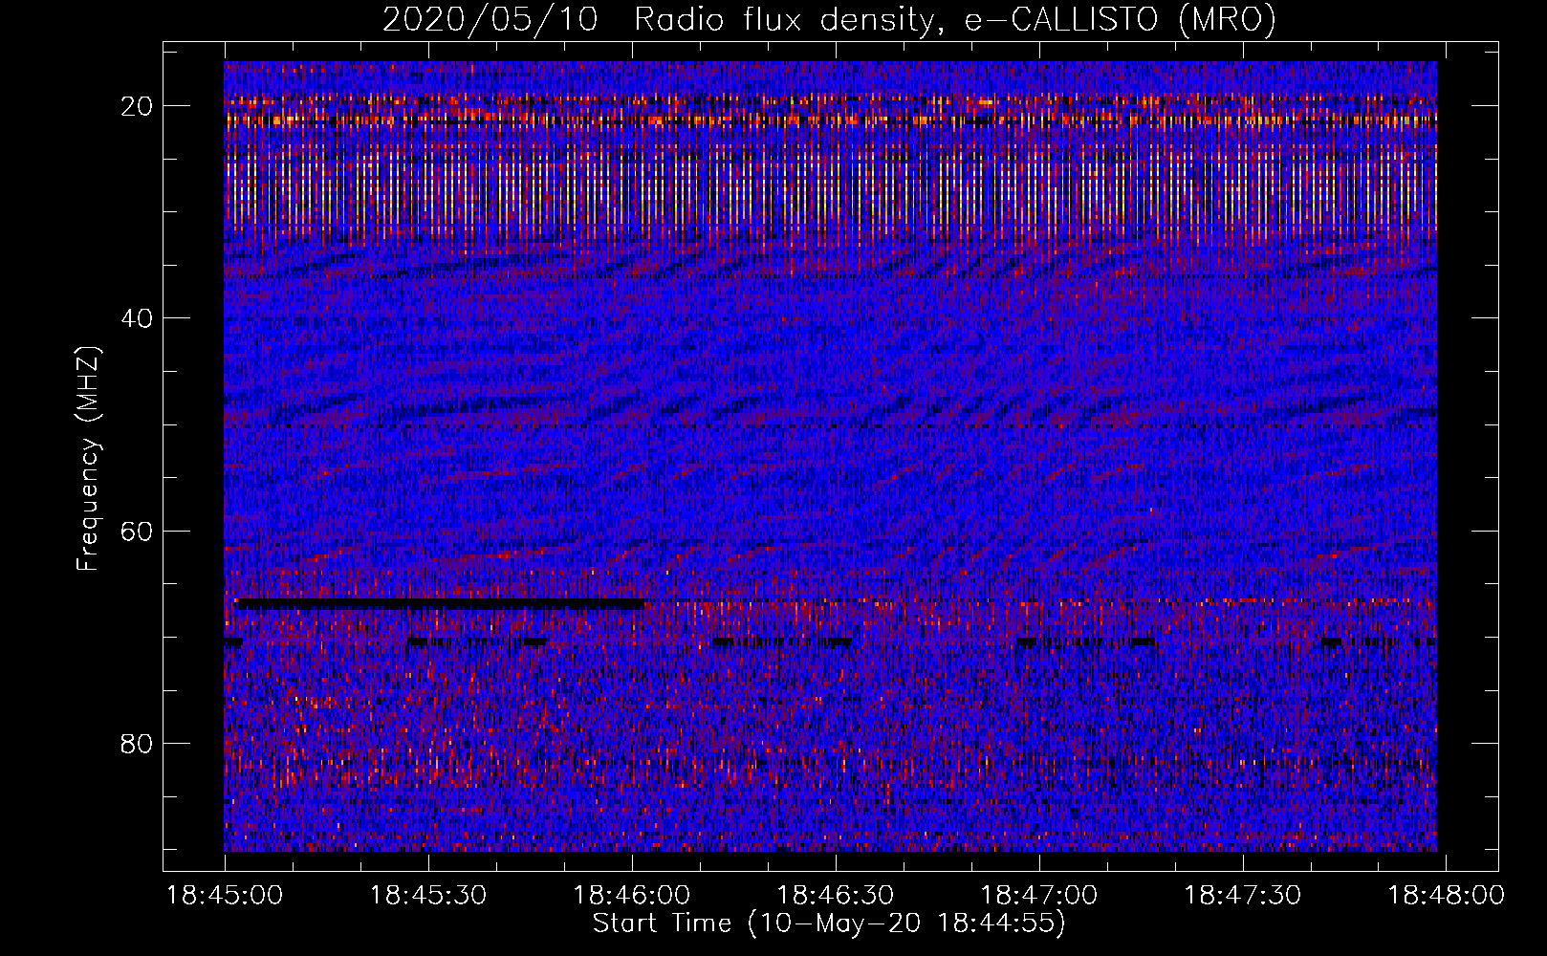Click the time tick label '18:48:00'
This screenshot has height=956, width=1547.
coord(1446,896)
